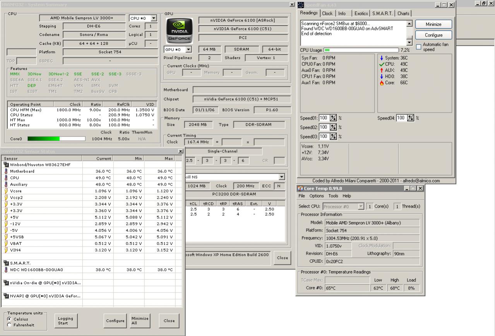The image size is (495, 336).
Task: Click the +5V voltage bolt icon
Action: tap(6, 217)
